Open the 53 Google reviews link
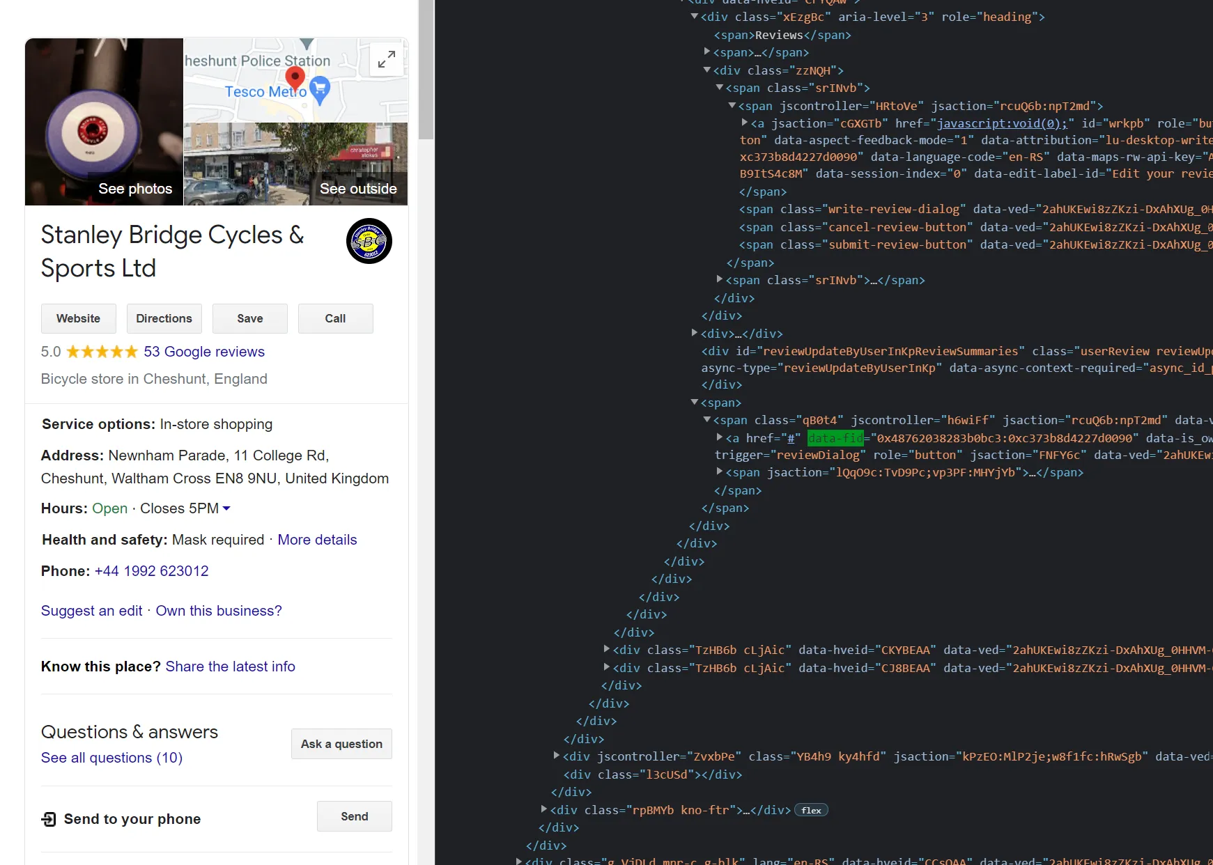 point(204,352)
